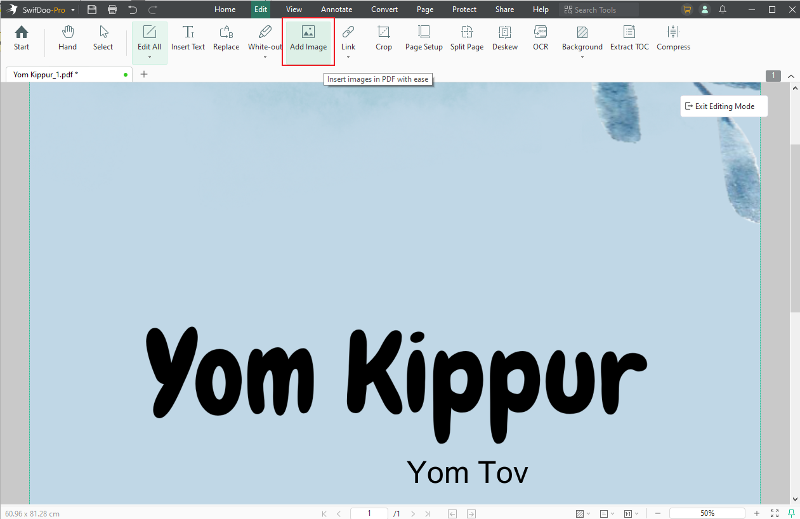The image size is (800, 519).
Task: Select the Hand tool
Action: [x=67, y=37]
